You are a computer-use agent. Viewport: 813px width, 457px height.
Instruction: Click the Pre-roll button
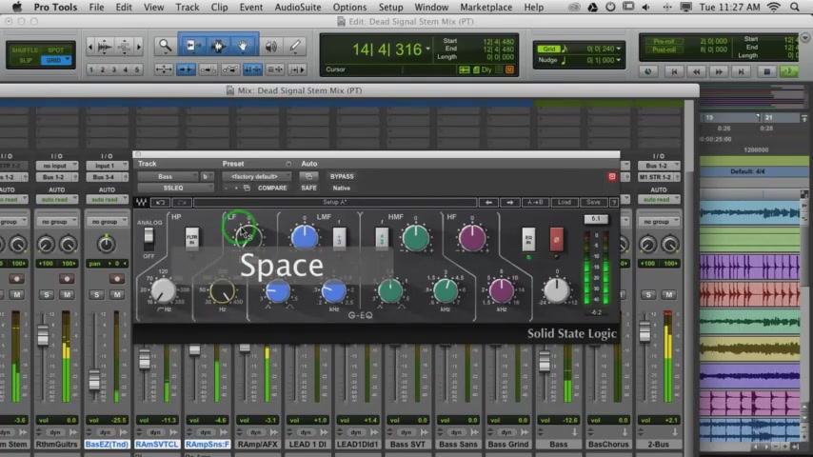point(664,41)
